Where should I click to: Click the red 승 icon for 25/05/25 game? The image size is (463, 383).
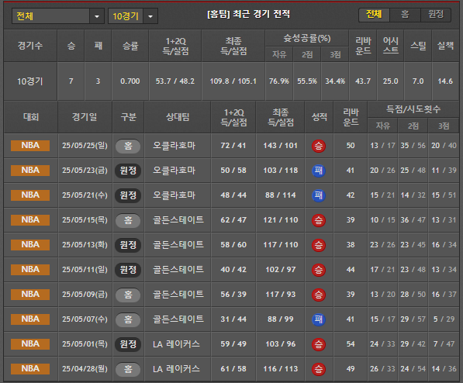tap(319, 146)
